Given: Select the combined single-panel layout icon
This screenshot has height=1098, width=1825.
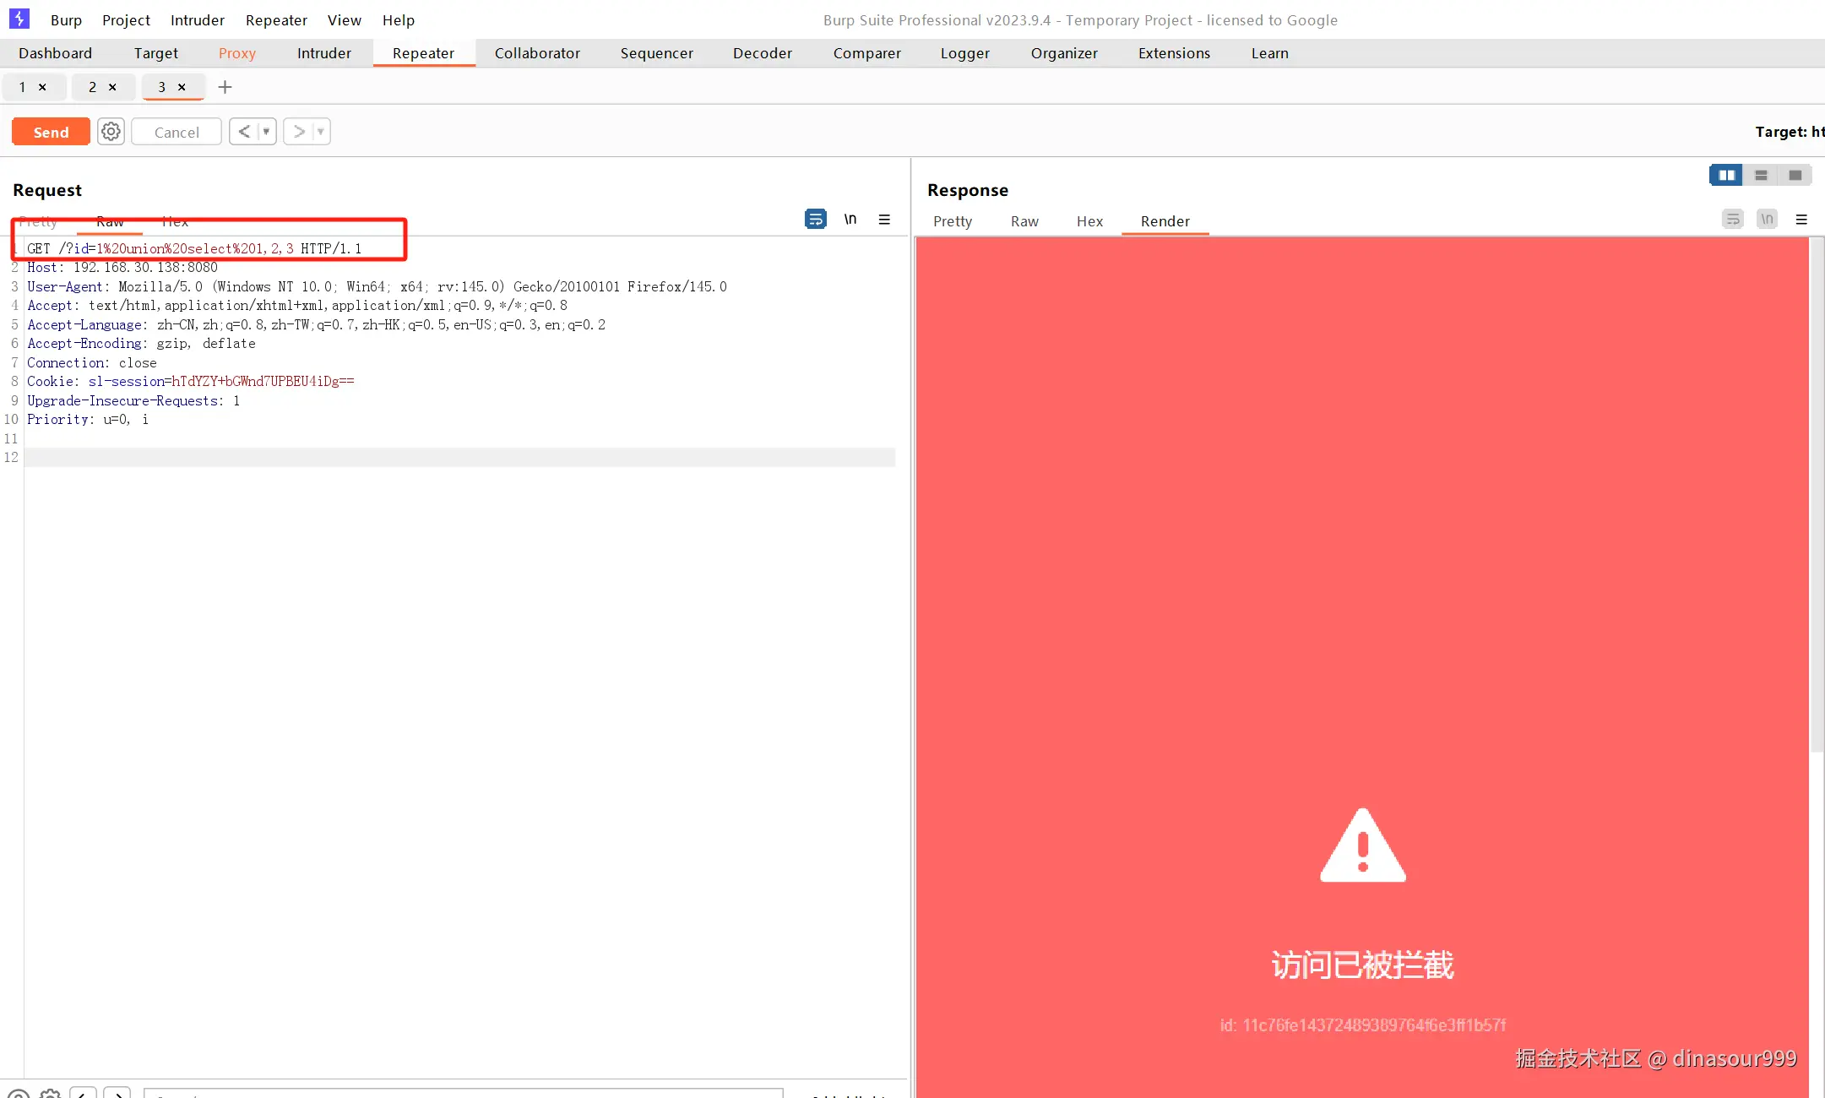Looking at the screenshot, I should coord(1795,175).
